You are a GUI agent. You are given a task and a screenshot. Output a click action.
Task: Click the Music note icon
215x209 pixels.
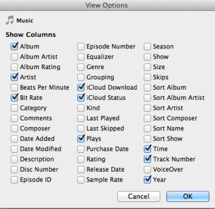click(9, 20)
